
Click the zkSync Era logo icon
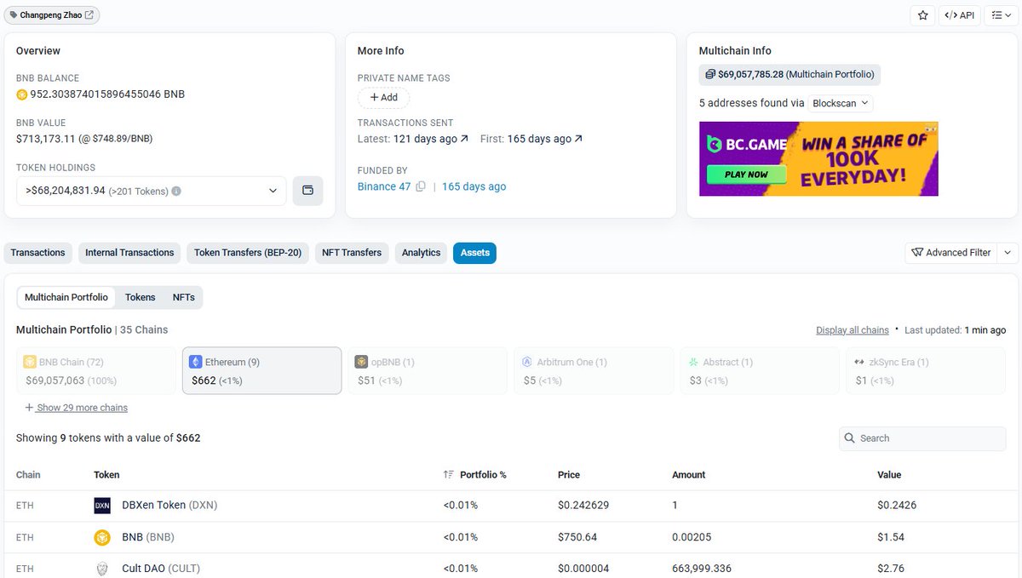click(x=860, y=362)
